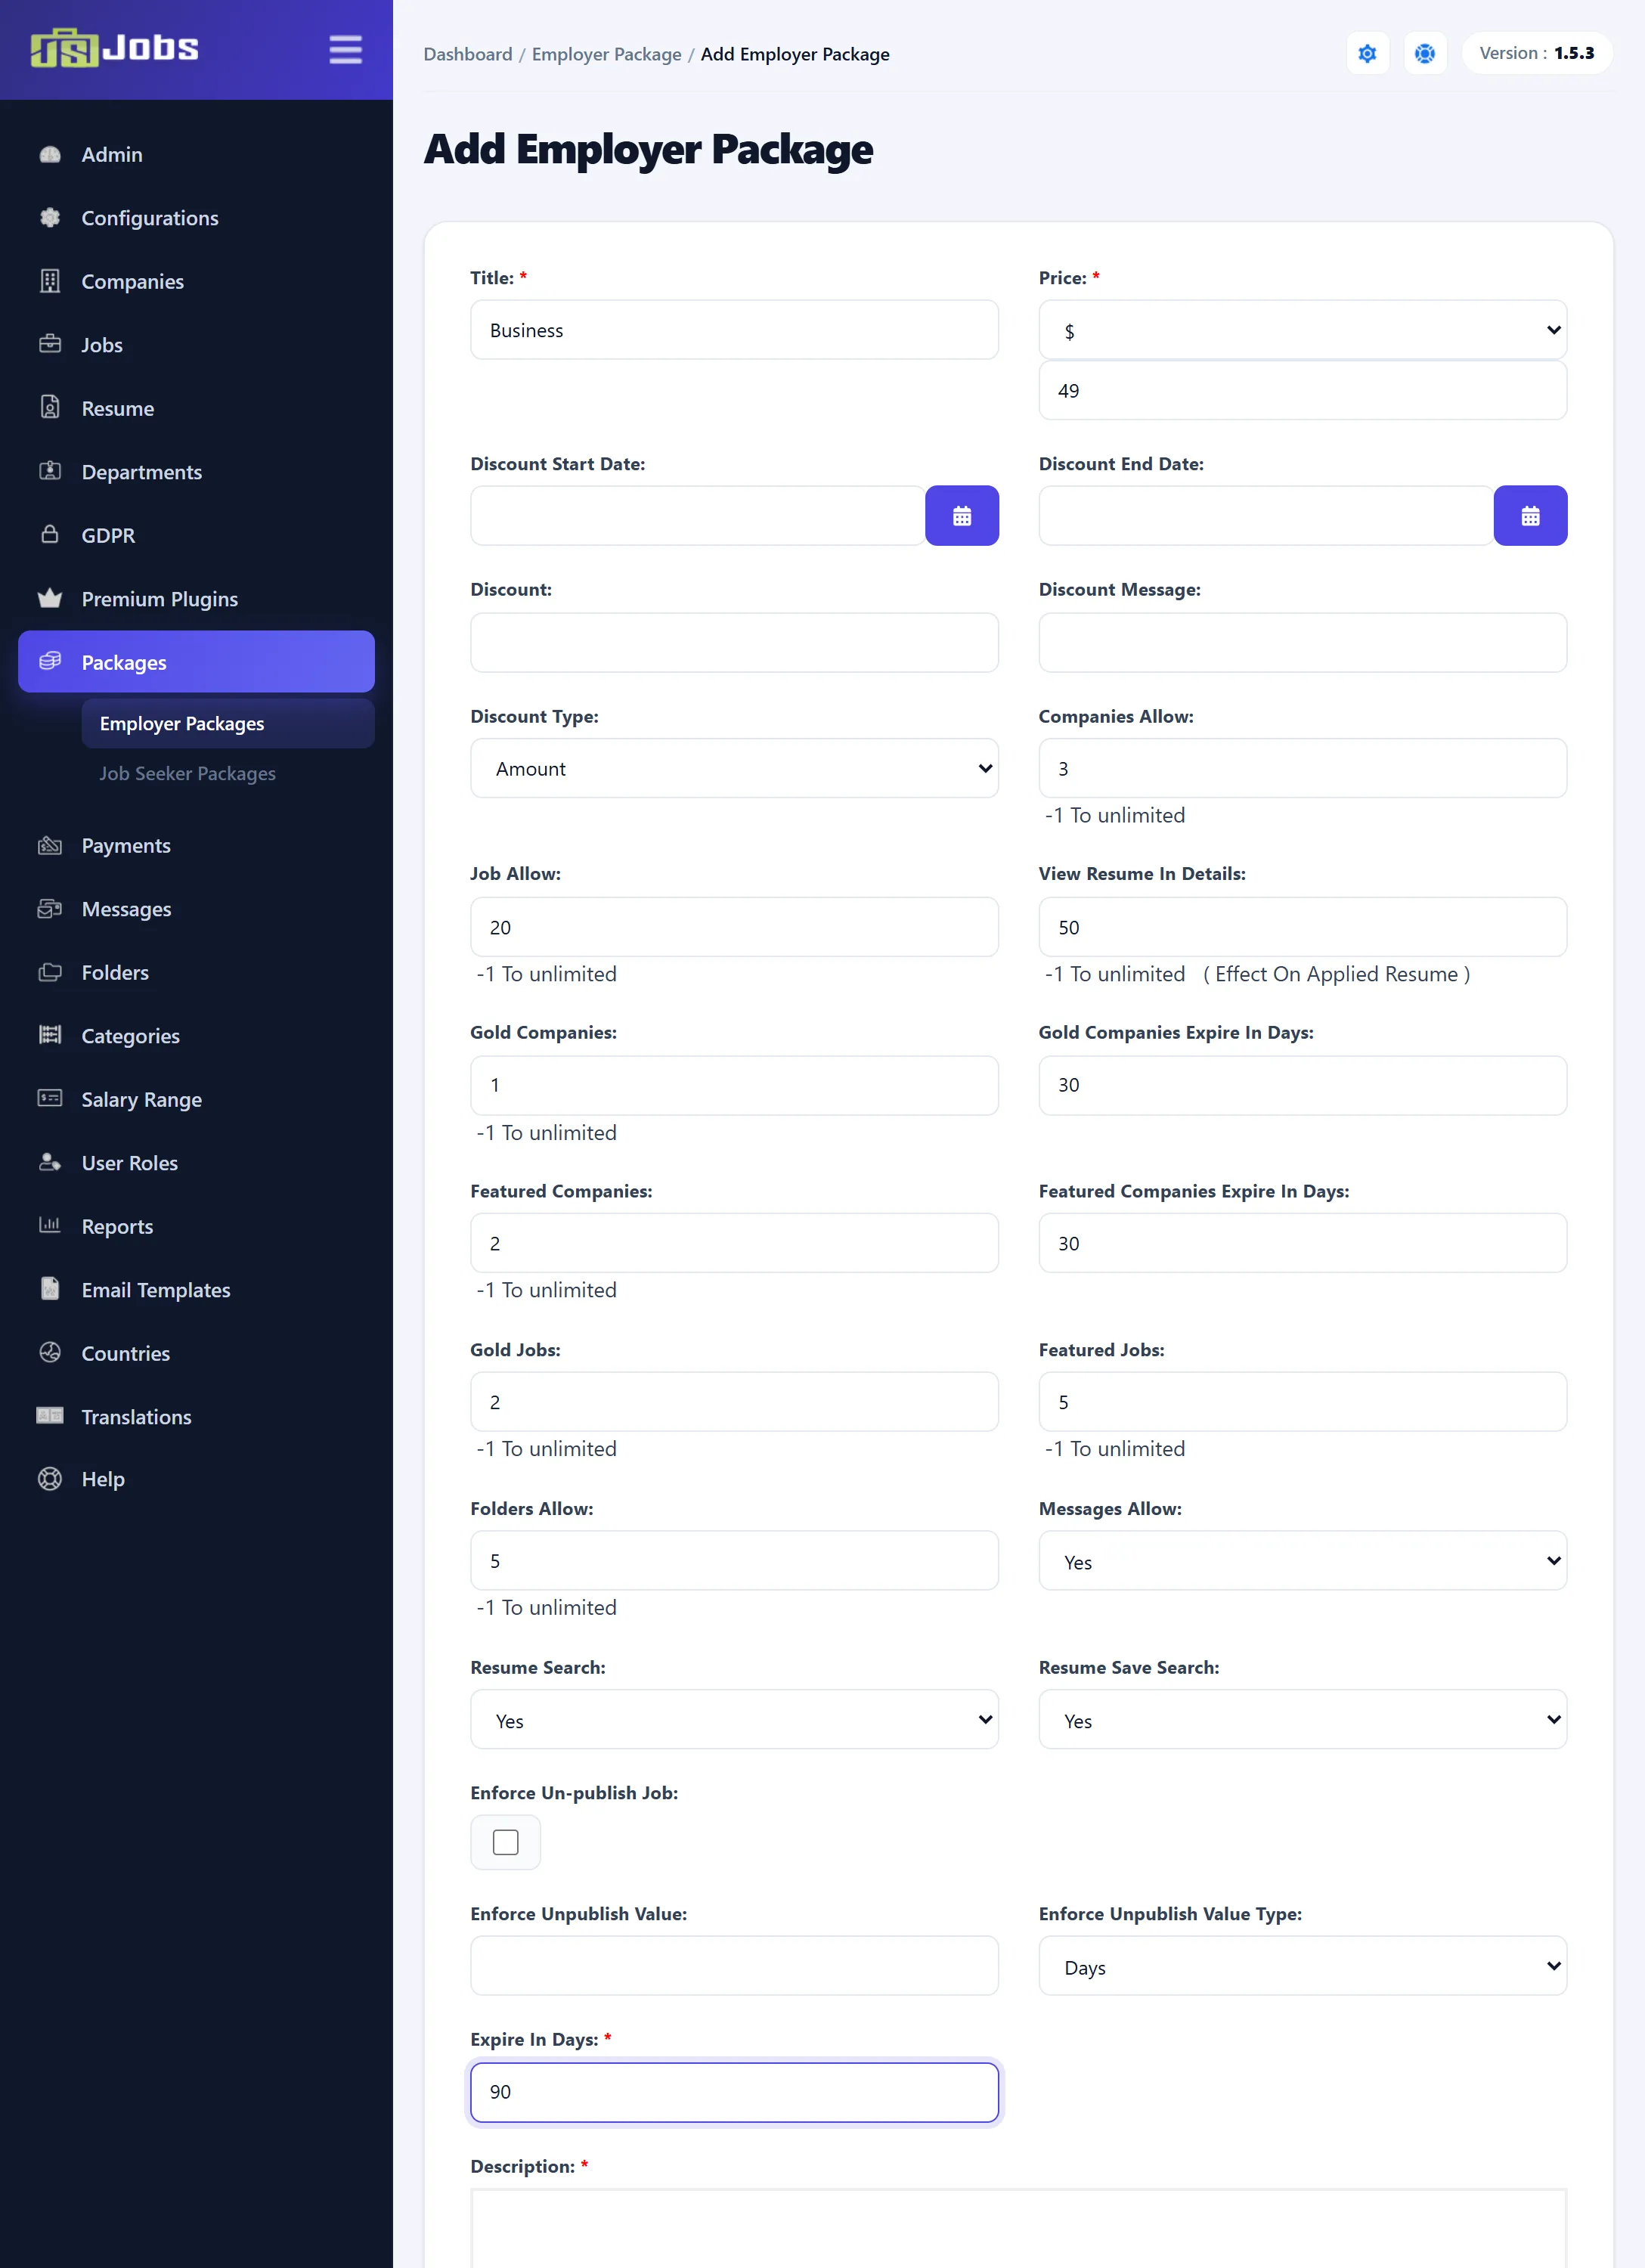Image resolution: width=1645 pixels, height=2268 pixels.
Task: Open the Resume Search dropdown
Action: tap(734, 1720)
